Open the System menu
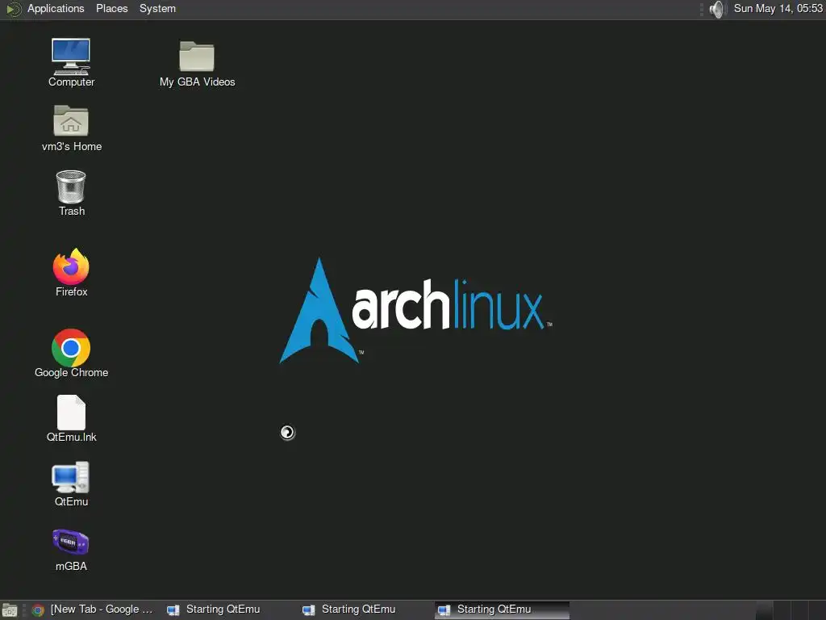 [157, 8]
